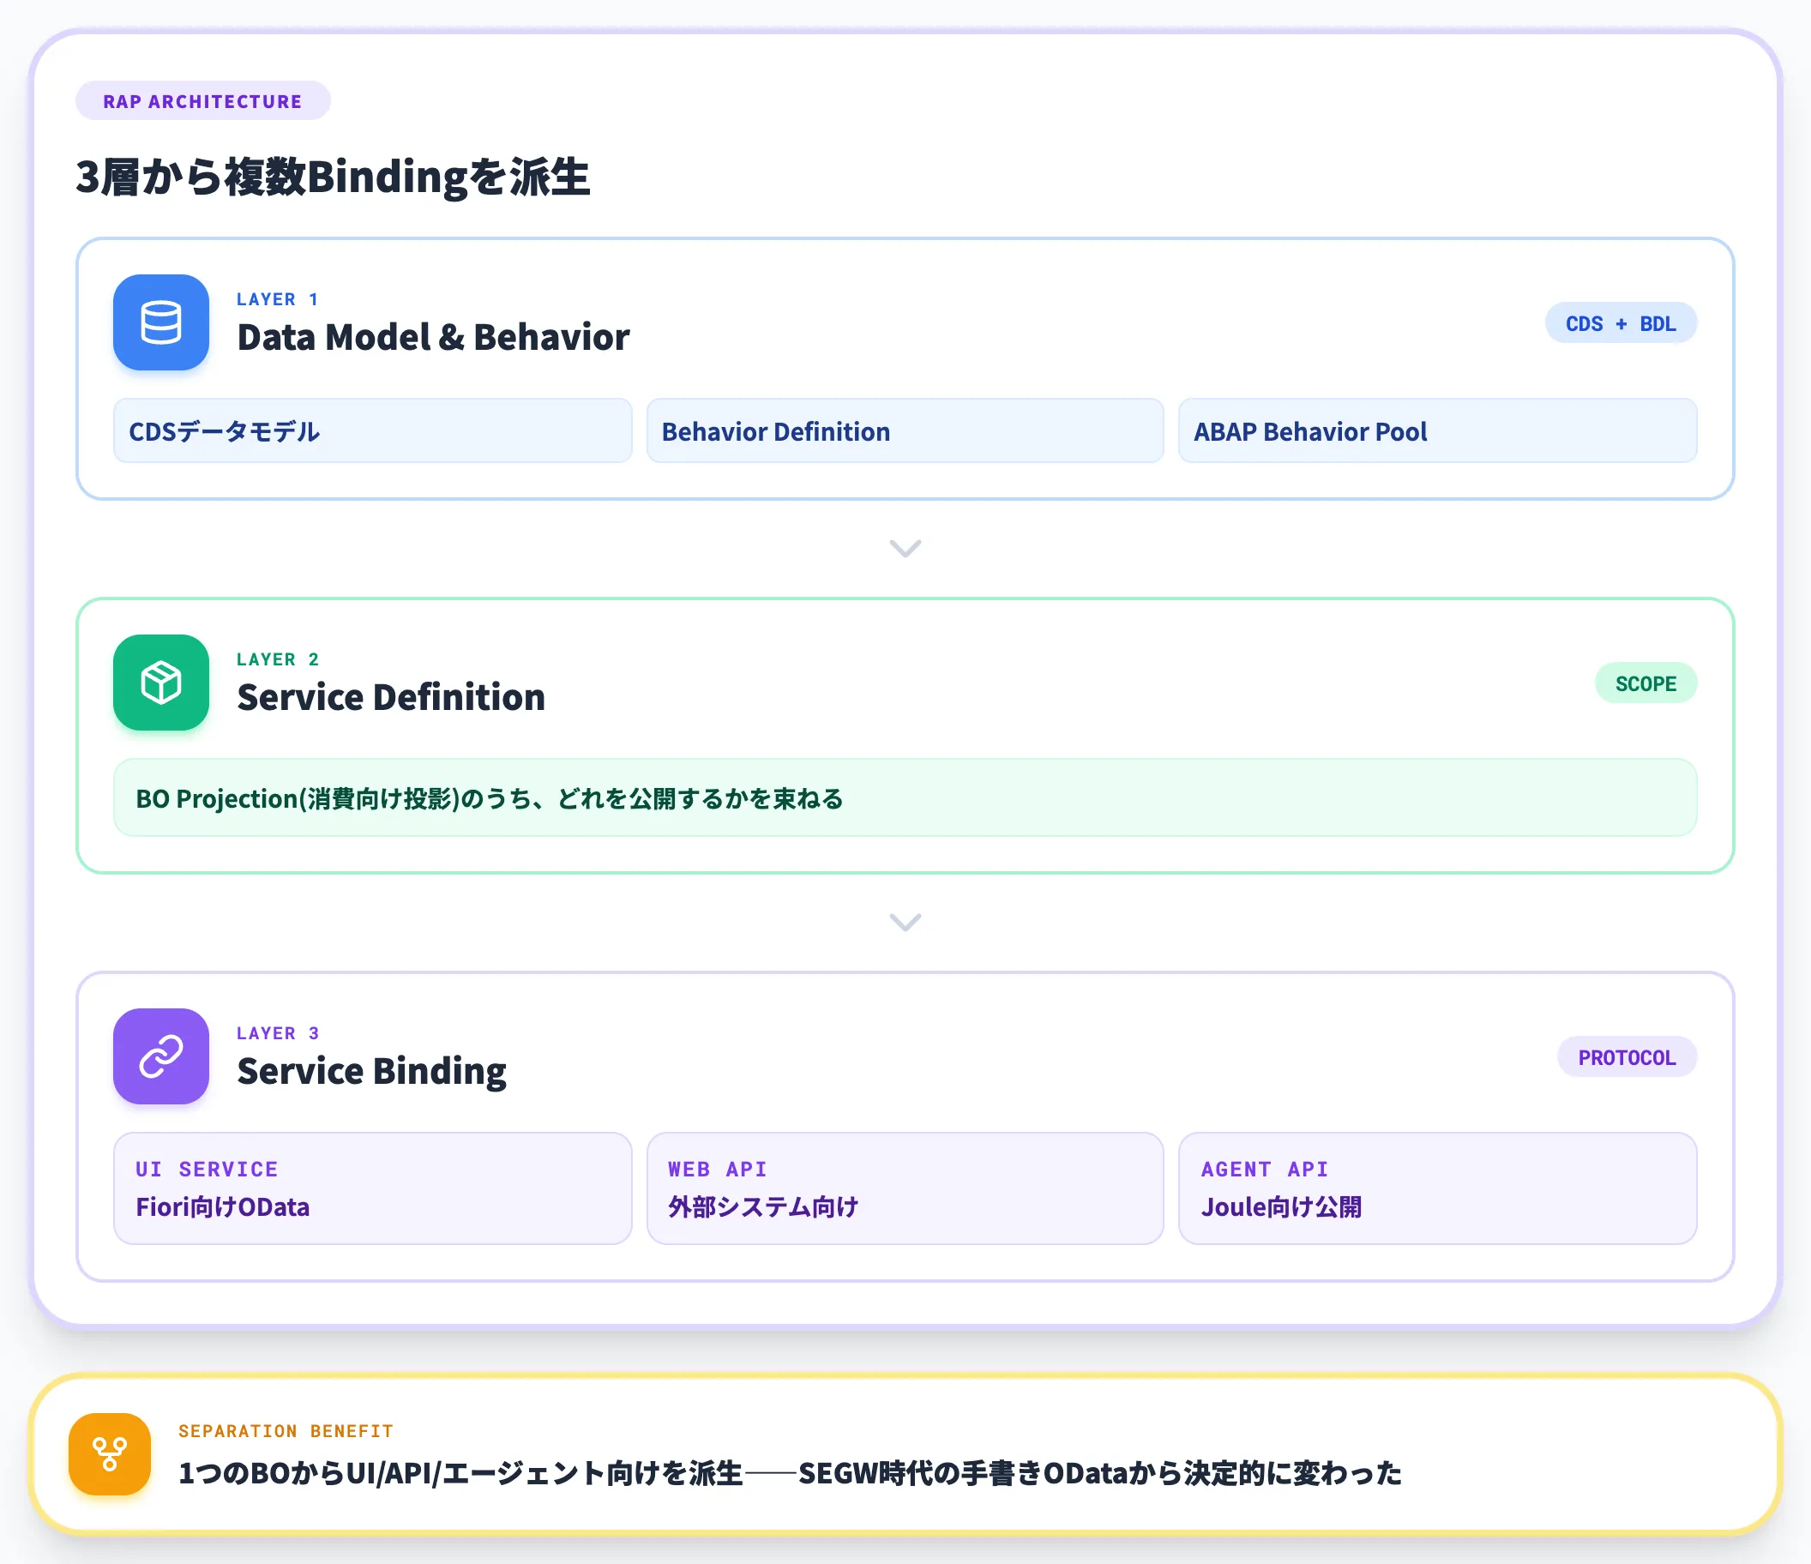This screenshot has width=1811, height=1564.
Task: Open the WEB API 外部システム向け card
Action: tap(905, 1188)
